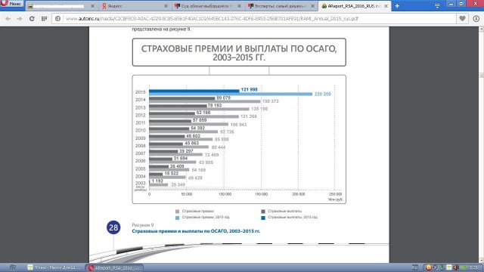
Task: Click the light blue 'премии, 2015 год' swatch
Action: pos(177,218)
